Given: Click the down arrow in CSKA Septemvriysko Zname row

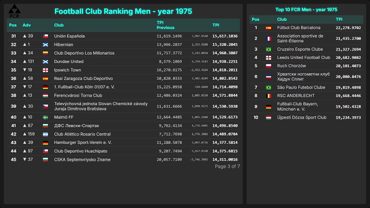Looking at the screenshot, I should click(25, 159).
